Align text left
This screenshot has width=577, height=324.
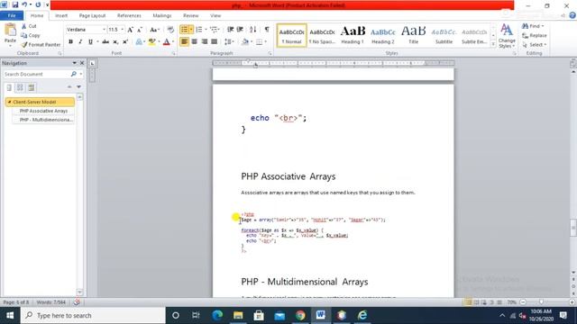[x=184, y=42]
